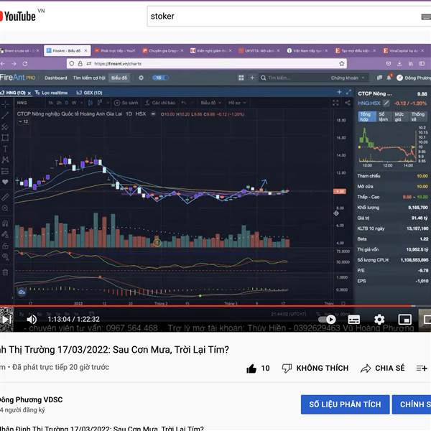431x431 pixels.
Task: Open the chat messages icon in FireAnt header
Action: point(379,78)
